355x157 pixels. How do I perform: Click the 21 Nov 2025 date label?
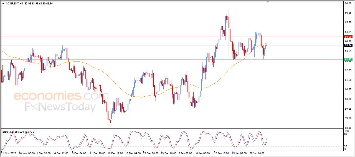[9, 153]
